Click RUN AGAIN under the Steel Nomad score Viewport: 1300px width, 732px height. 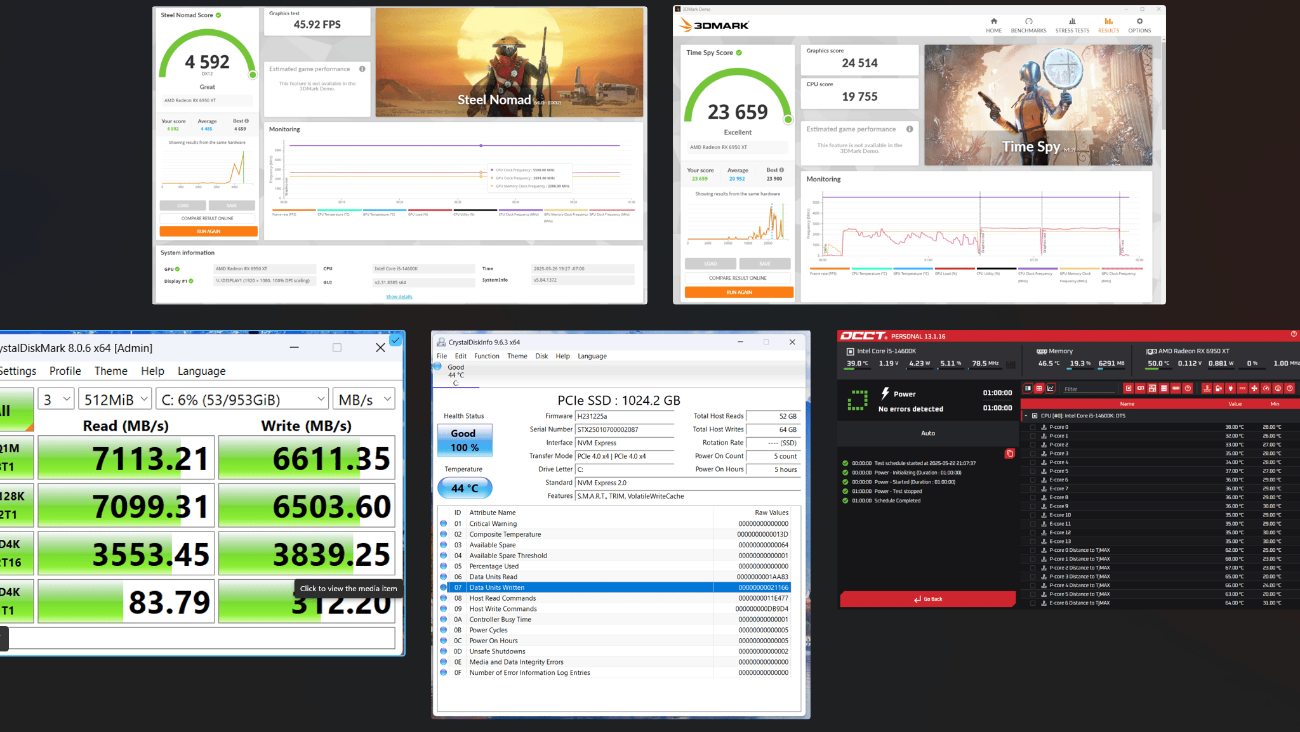pyautogui.click(x=208, y=232)
